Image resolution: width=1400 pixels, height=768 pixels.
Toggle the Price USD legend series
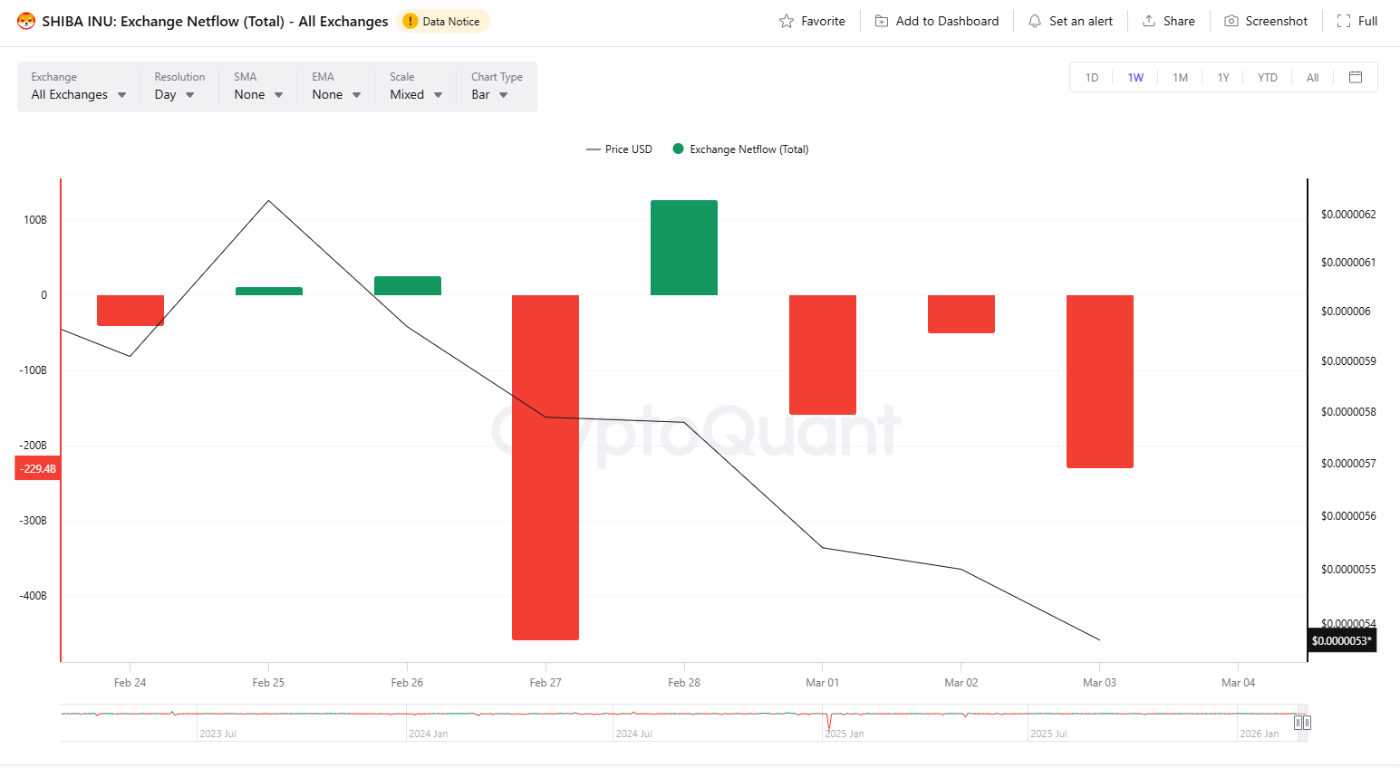619,149
